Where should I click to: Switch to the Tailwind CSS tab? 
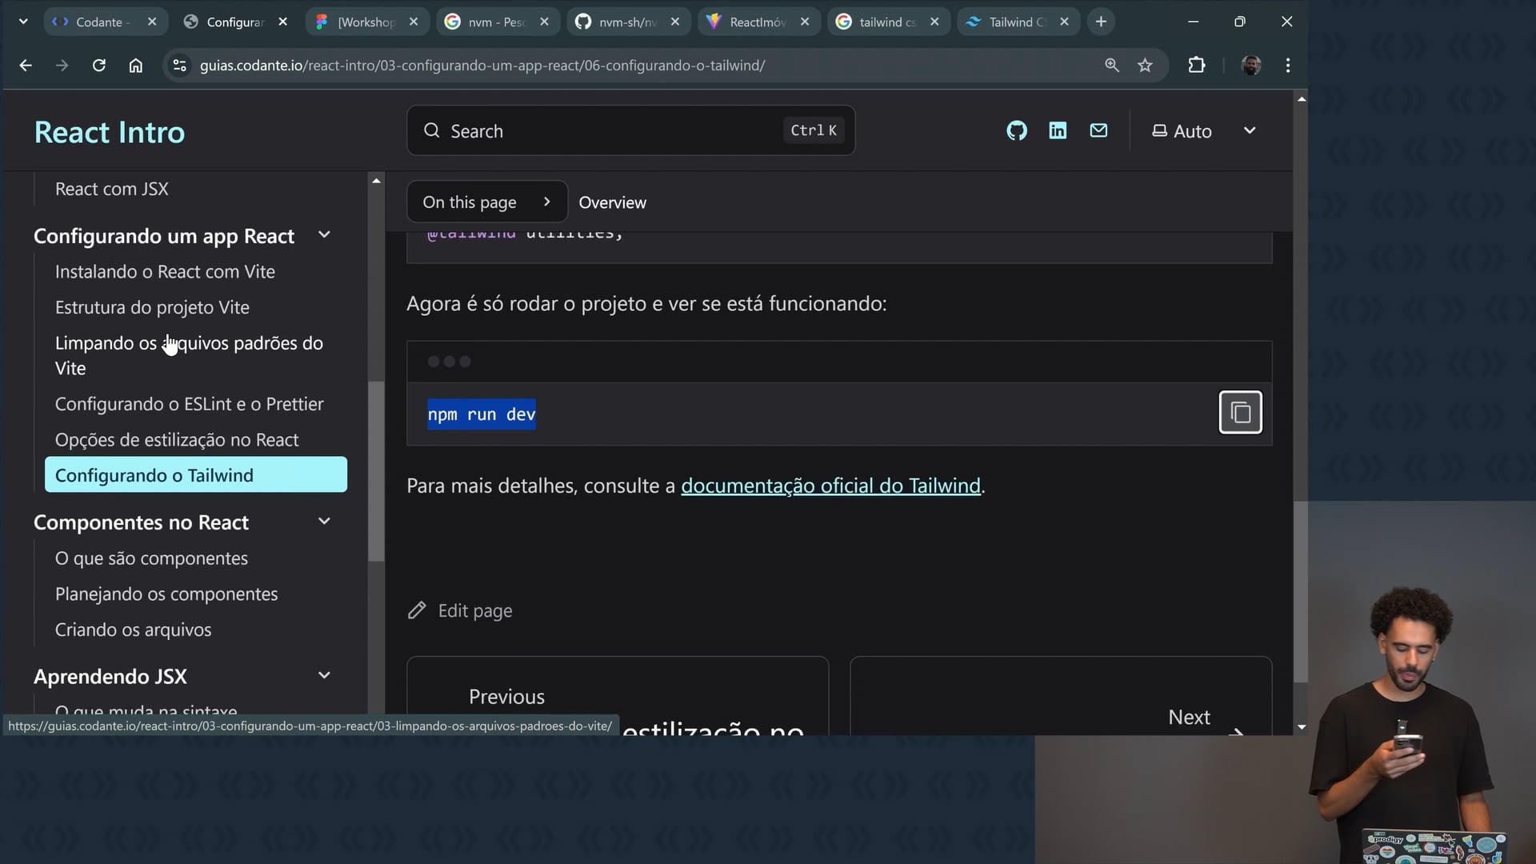[1018, 22]
